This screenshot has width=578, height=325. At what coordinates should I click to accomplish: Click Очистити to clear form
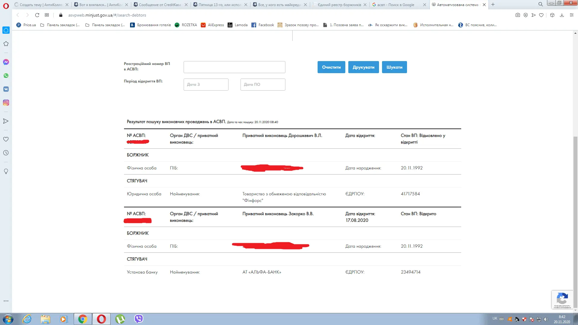tap(331, 67)
